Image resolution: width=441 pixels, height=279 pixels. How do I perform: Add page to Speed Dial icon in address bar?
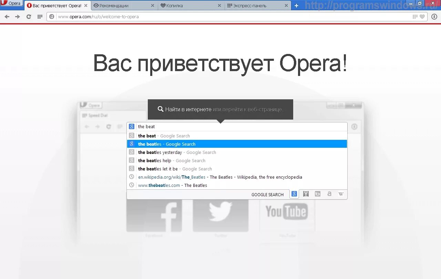[x=415, y=16]
